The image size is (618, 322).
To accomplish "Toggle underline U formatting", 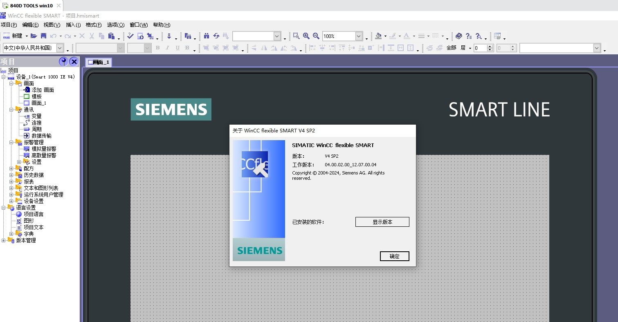I will [x=177, y=48].
